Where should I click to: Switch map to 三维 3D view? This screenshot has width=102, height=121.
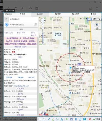99,19
